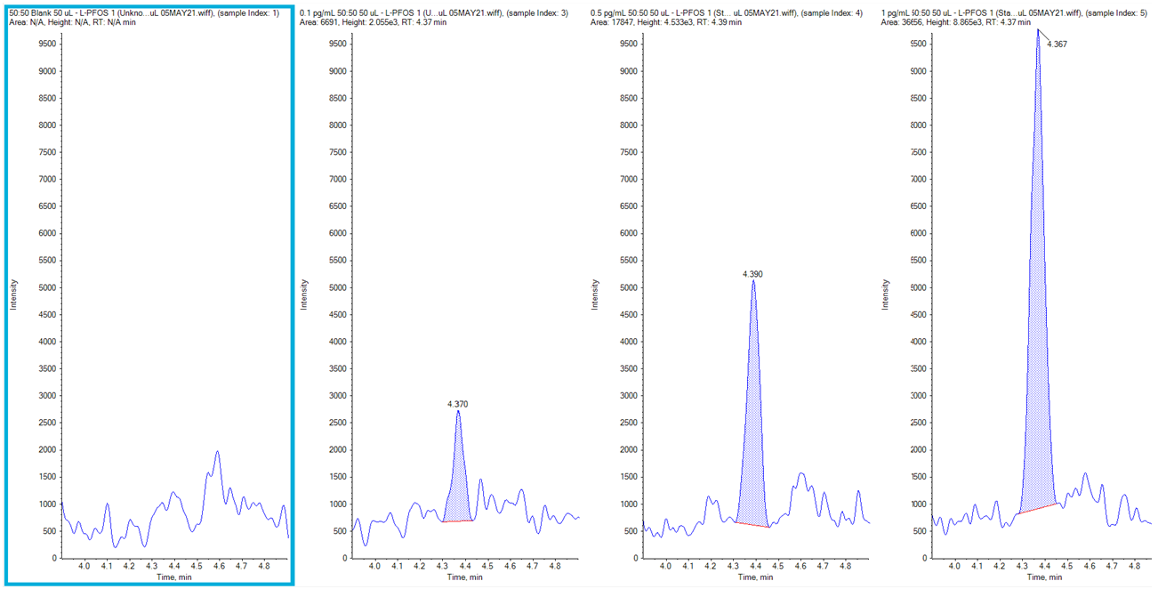Image resolution: width=1166 pixels, height=589 pixels.
Task: Click the red baseline under the 1 pg/mL peak
Action: 1038,509
